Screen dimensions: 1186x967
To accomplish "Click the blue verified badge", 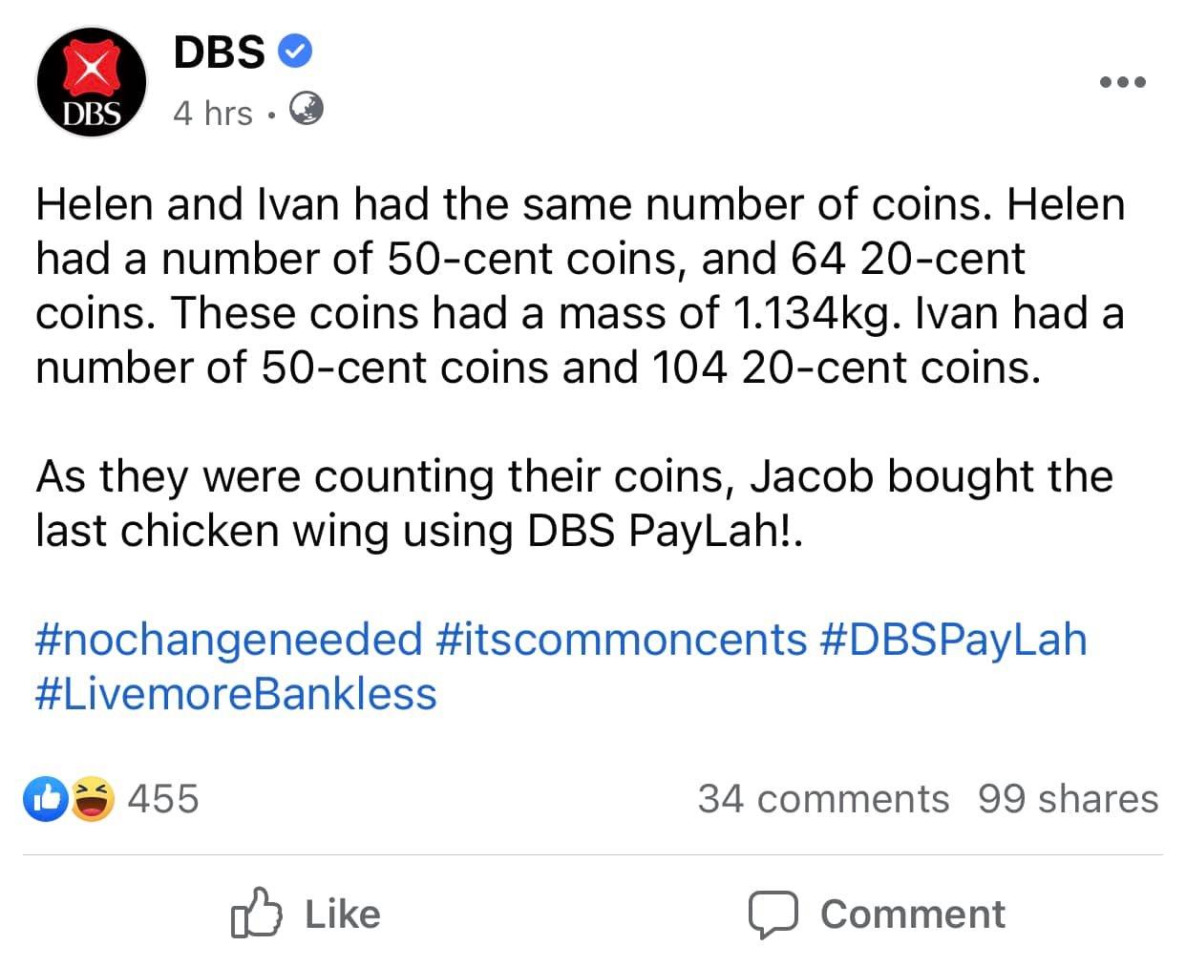I will 295,52.
